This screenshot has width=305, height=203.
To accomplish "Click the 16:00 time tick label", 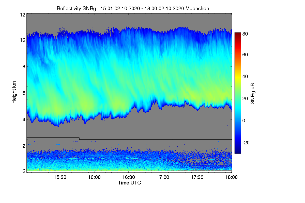I will tap(94, 177).
